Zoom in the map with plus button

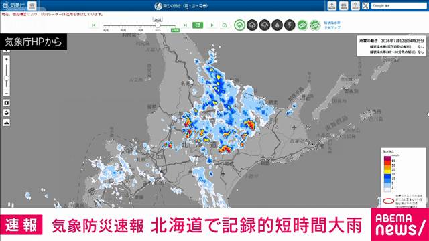(x=7, y=59)
